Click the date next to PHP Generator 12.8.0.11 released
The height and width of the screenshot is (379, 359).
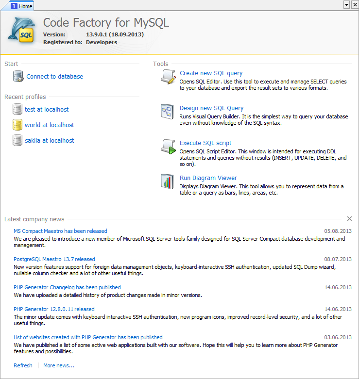coord(338,309)
